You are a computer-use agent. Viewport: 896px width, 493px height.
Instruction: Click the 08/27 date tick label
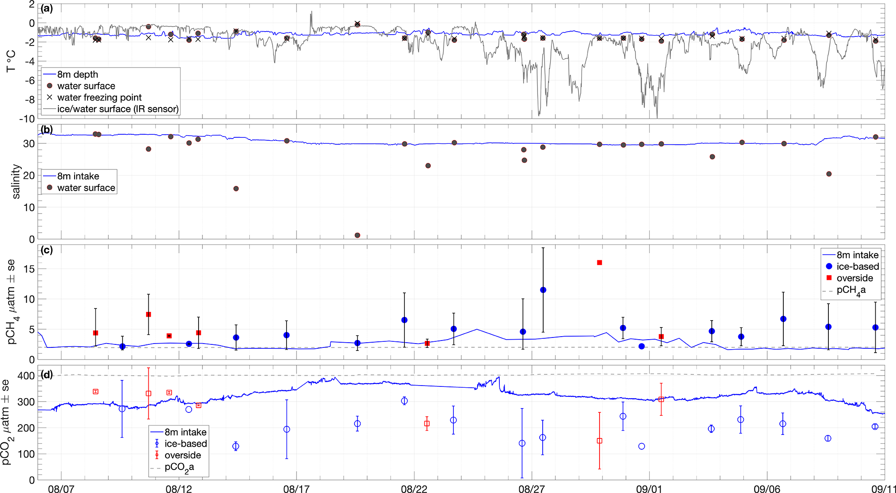click(x=531, y=489)
